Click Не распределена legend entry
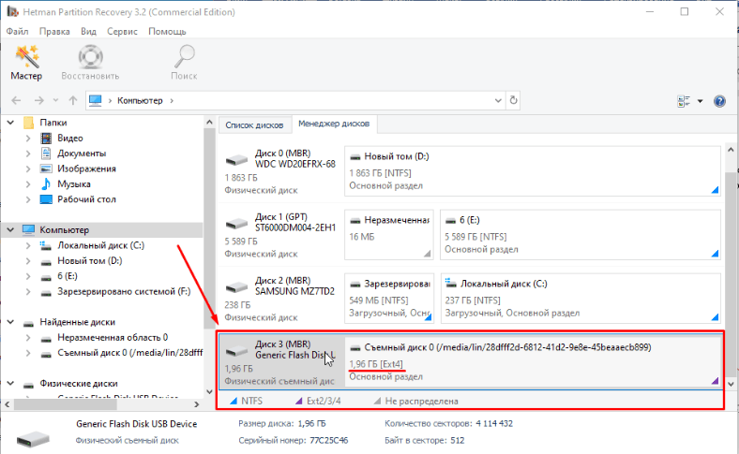This screenshot has width=739, height=454. point(415,402)
